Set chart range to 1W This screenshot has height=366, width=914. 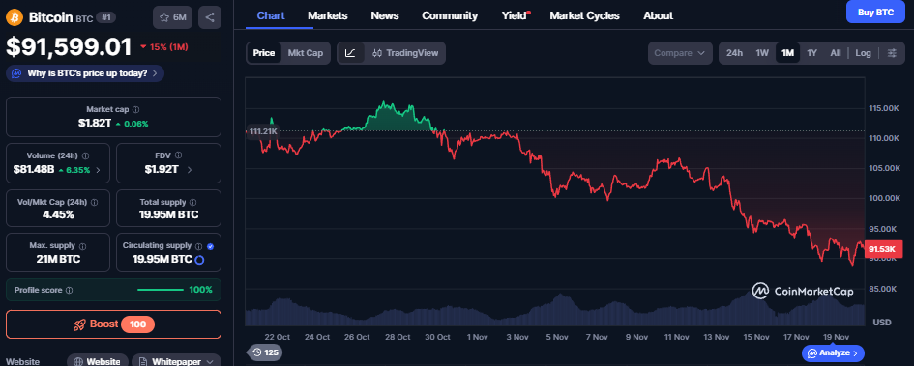coord(762,53)
